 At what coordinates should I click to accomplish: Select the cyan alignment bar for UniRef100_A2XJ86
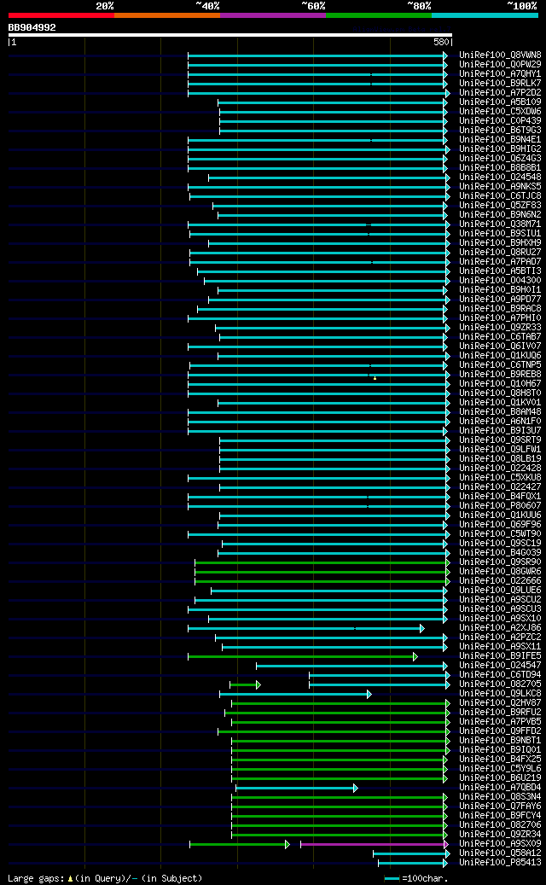click(305, 628)
